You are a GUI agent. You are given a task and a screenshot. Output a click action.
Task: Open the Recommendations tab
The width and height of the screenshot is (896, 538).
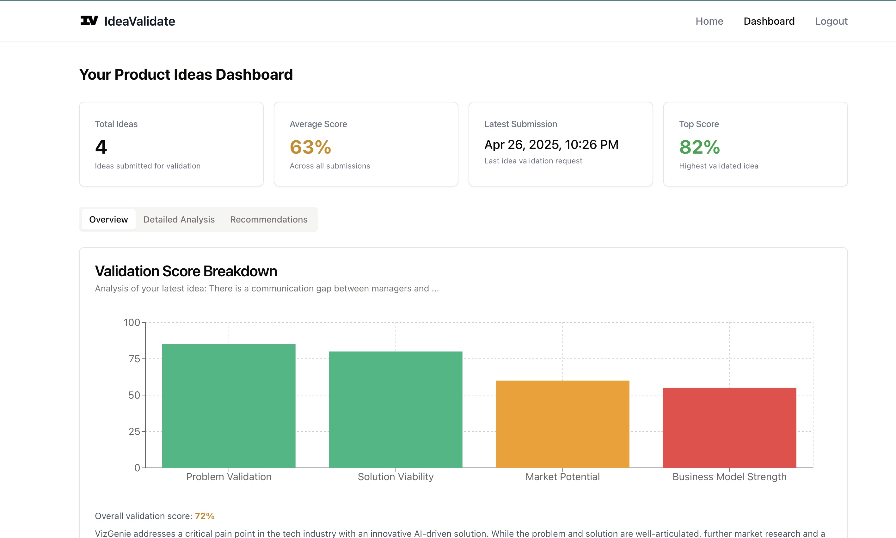pos(268,219)
